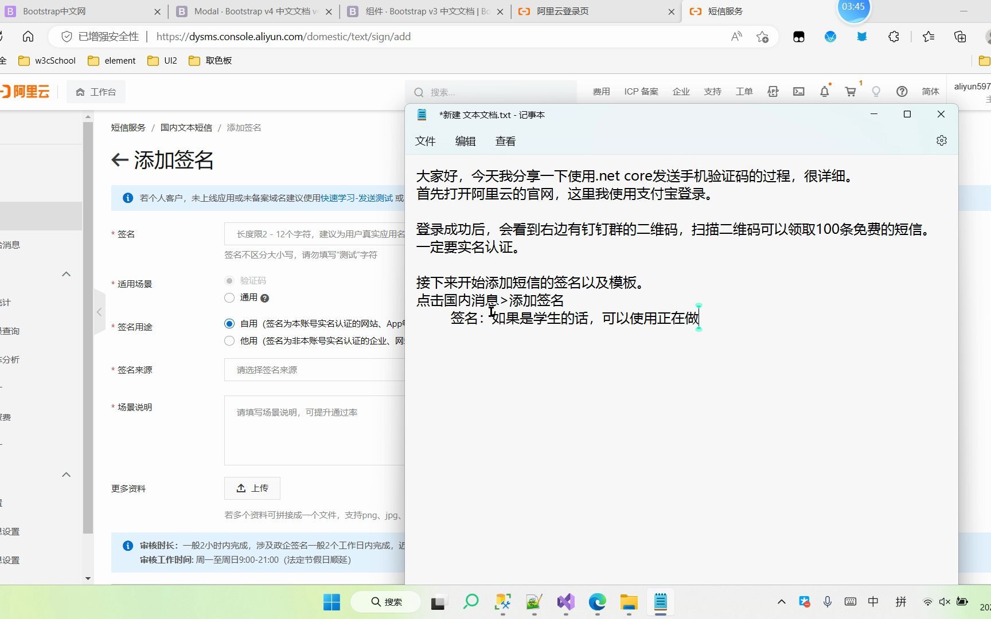991x619 pixels.
Task: Go to 短信服务 breadcrumb link
Action: pos(128,128)
